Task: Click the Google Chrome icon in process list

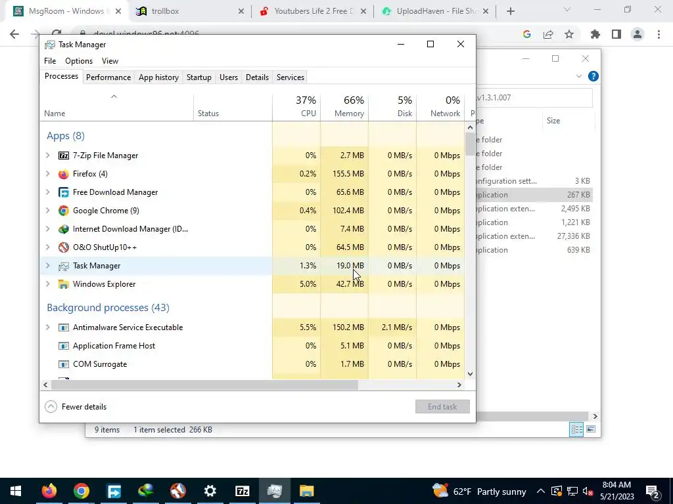Action: [64, 211]
